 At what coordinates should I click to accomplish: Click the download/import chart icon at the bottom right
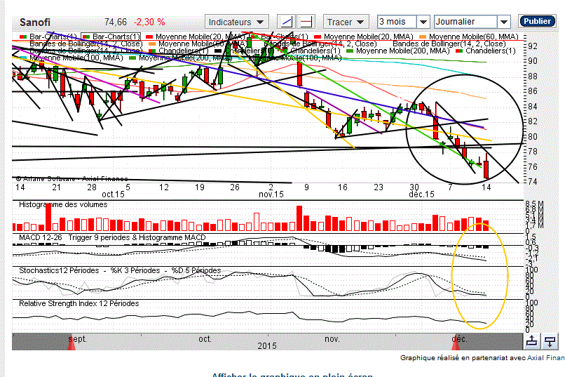[550, 341]
